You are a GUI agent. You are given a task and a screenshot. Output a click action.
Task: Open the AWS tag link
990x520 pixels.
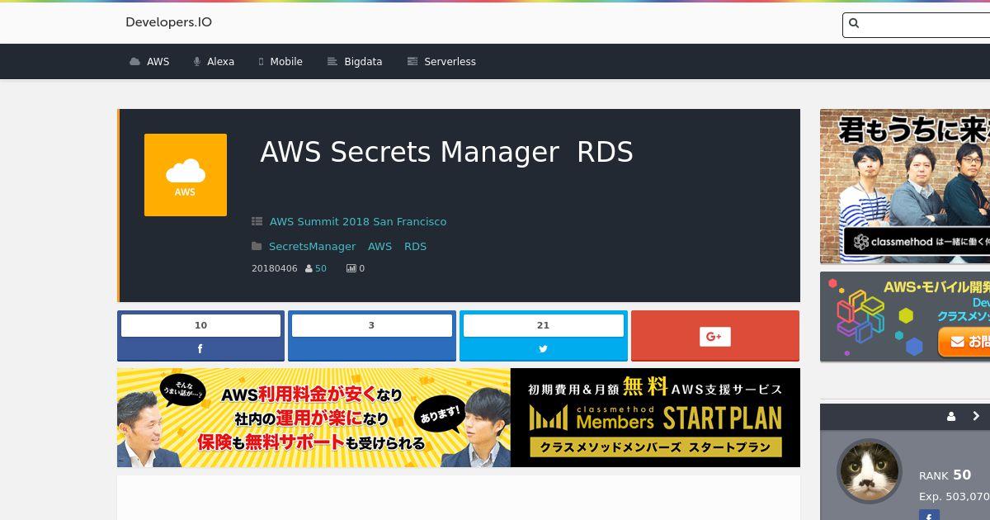pos(379,246)
